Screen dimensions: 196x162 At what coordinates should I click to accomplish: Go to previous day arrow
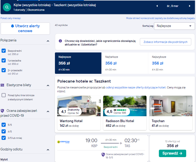point(157,6)
